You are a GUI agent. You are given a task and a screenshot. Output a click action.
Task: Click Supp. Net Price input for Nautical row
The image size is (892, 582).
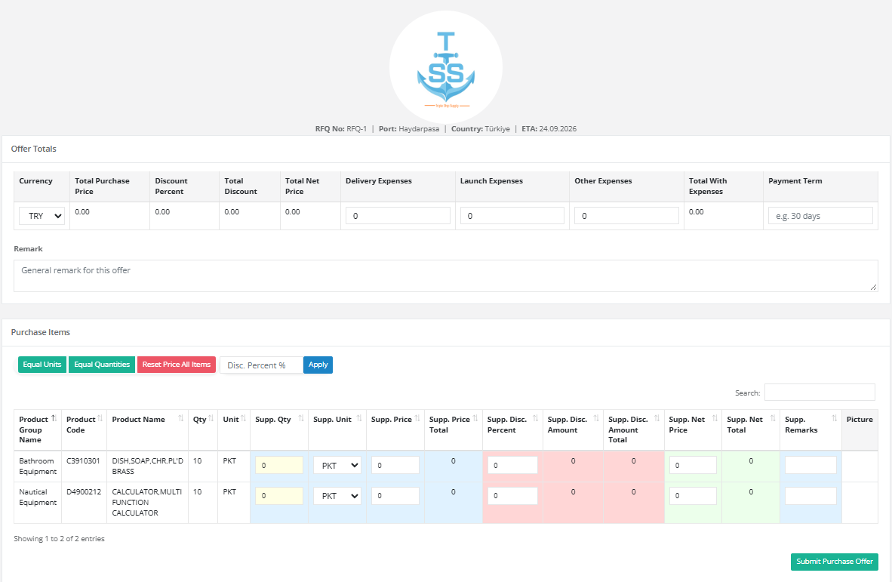[693, 495]
